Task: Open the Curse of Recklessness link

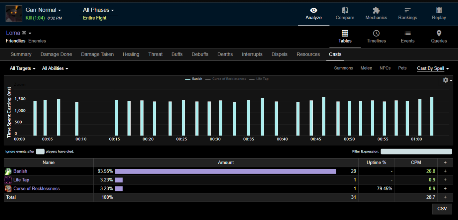Action: (36, 189)
